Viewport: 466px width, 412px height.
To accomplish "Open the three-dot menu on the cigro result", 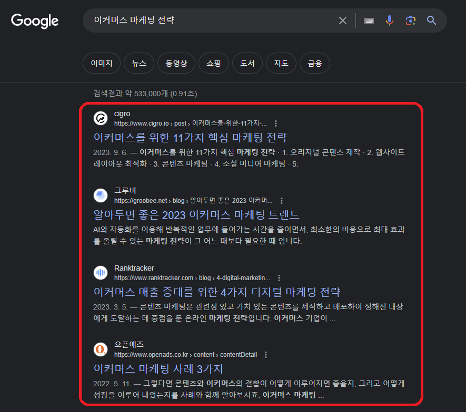I will point(276,123).
